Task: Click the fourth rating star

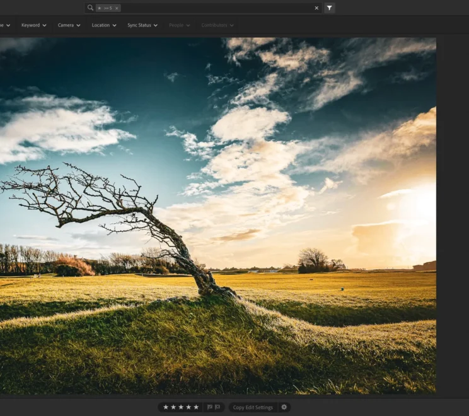Action: click(x=188, y=407)
